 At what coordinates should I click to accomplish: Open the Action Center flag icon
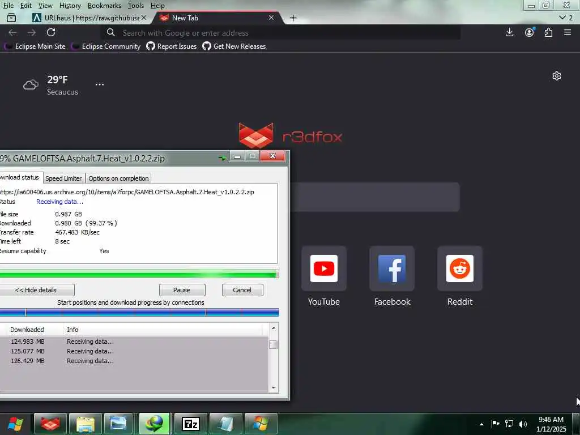point(495,424)
